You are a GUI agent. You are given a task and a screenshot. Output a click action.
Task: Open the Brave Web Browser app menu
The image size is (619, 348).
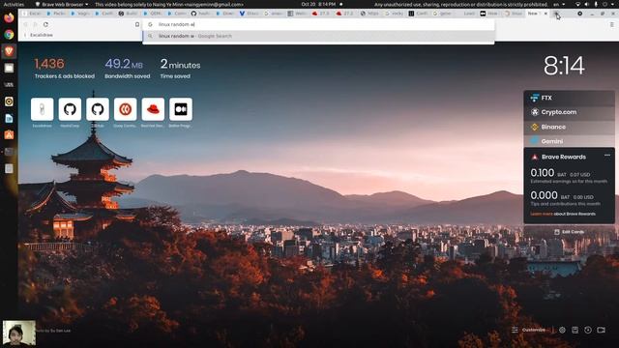[62, 4]
